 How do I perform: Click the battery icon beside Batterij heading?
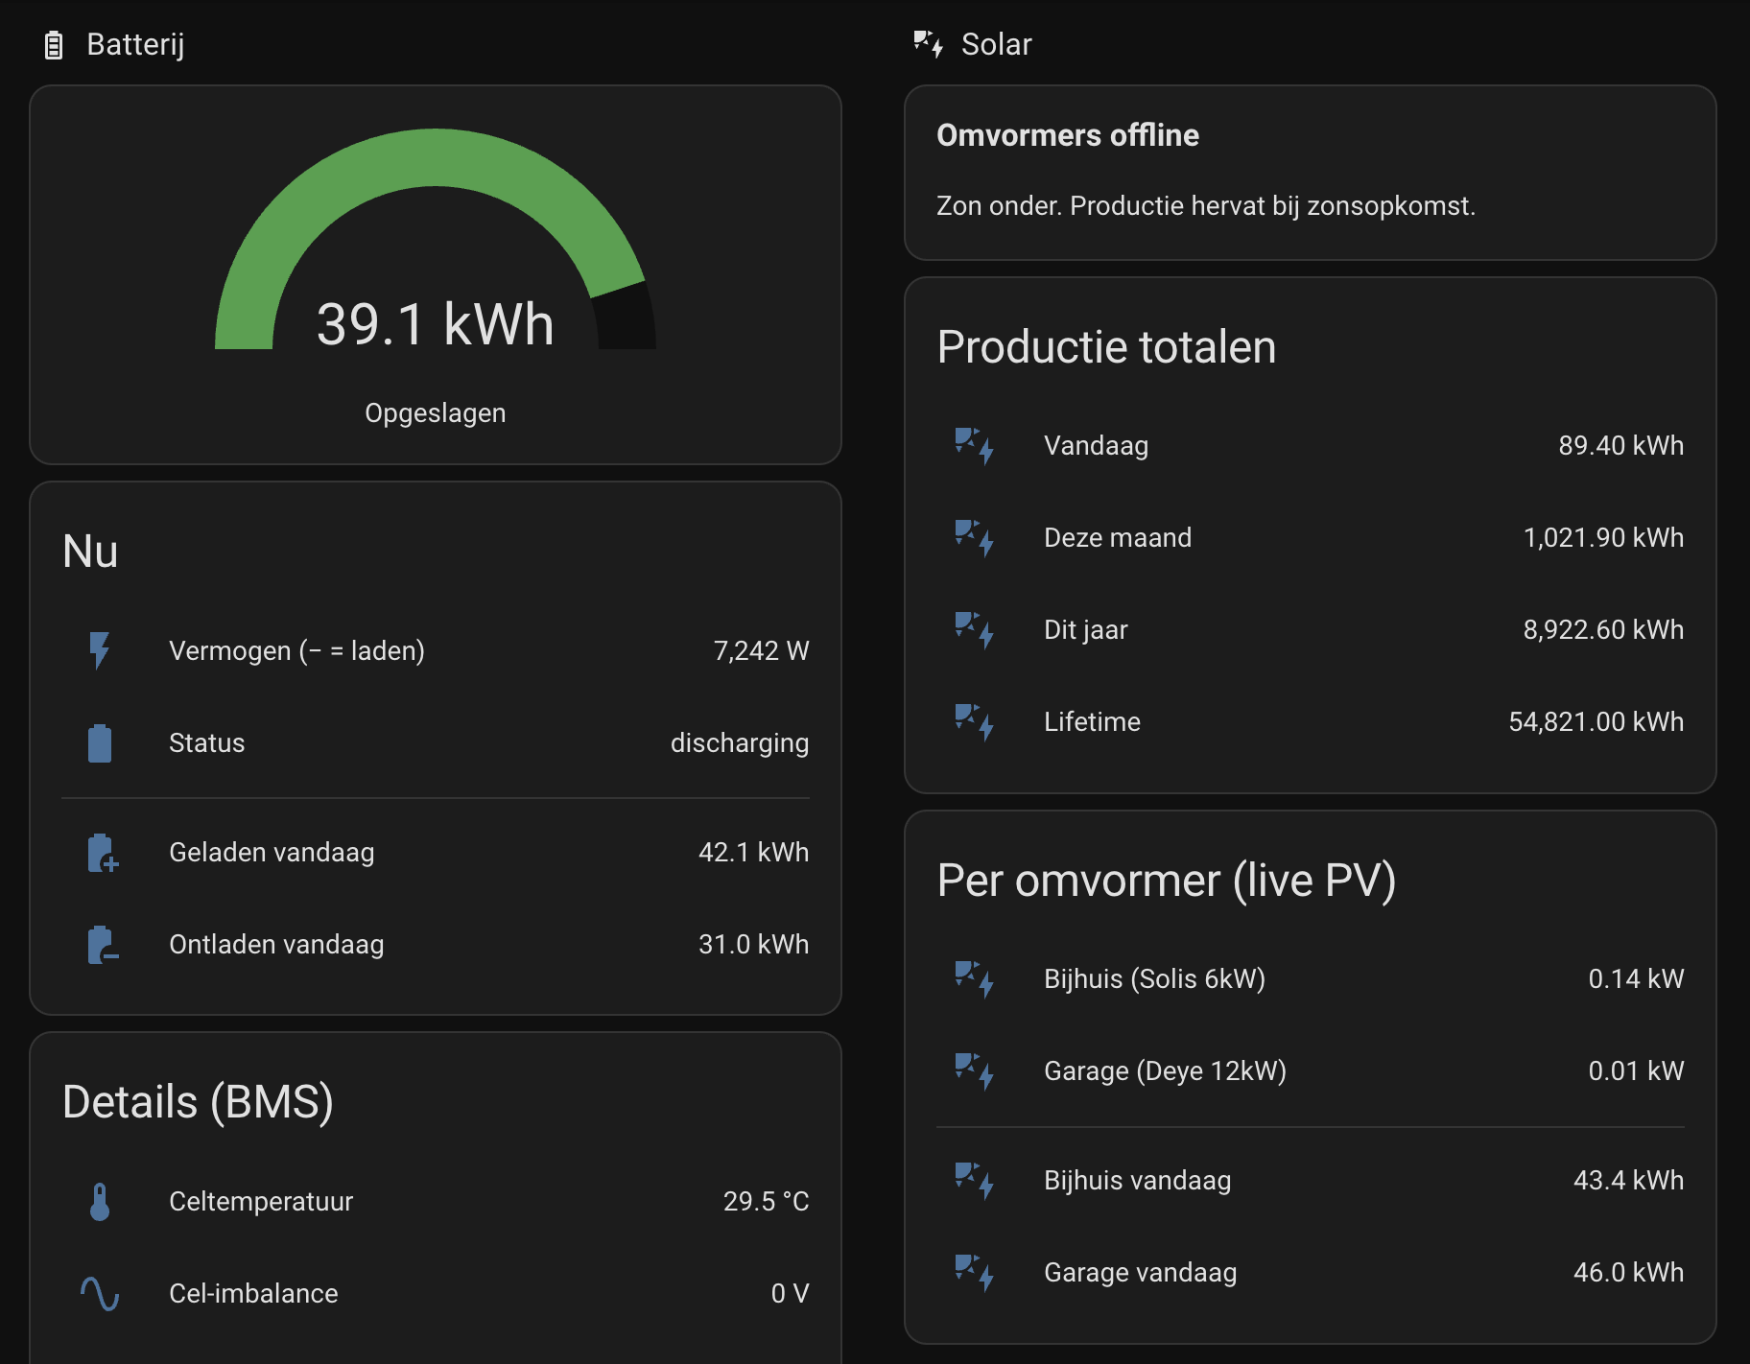tap(54, 45)
